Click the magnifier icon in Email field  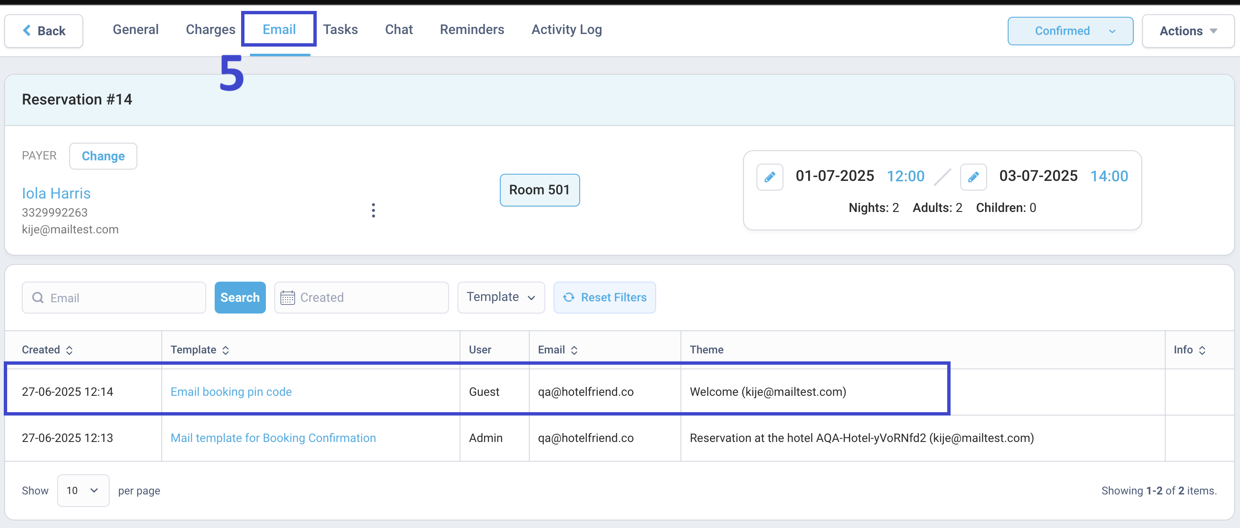pos(37,298)
